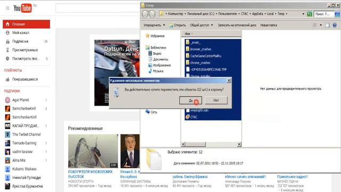Click horizontal scrollbar right arrow
The width and height of the screenshot is (341, 192).
(x=239, y=144)
